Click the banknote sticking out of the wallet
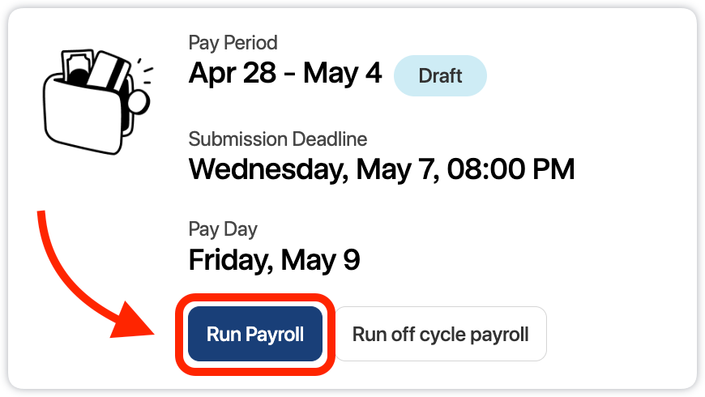This screenshot has width=705, height=397. click(x=77, y=66)
